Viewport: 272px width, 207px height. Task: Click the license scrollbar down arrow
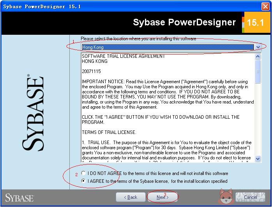click(x=258, y=159)
